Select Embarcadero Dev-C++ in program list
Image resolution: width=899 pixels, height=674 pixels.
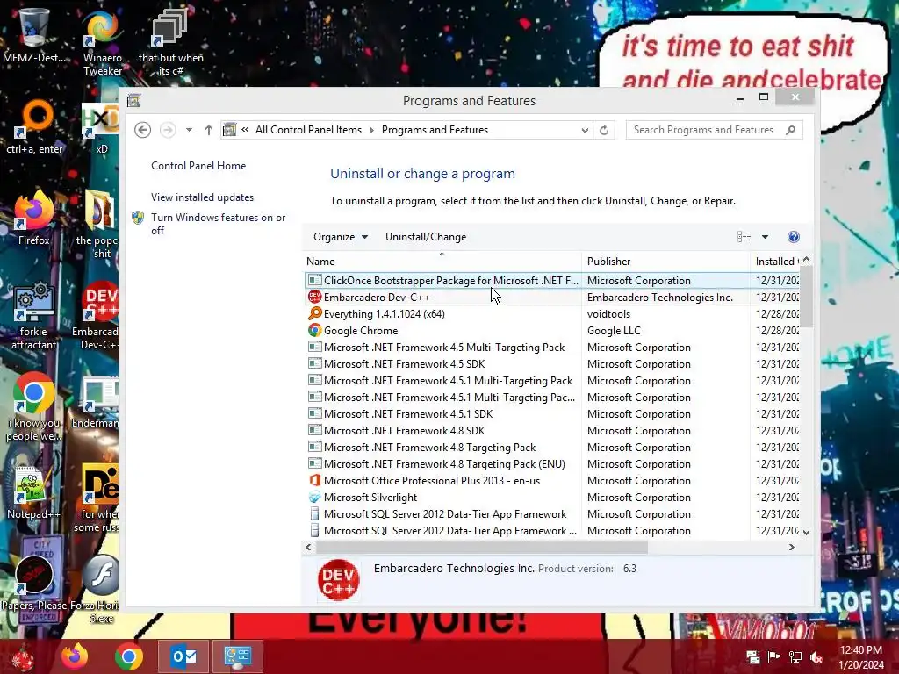point(551,298)
